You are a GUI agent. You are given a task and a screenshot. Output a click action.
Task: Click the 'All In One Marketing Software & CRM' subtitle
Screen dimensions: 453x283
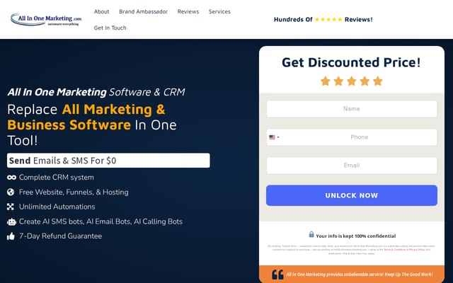(96, 92)
